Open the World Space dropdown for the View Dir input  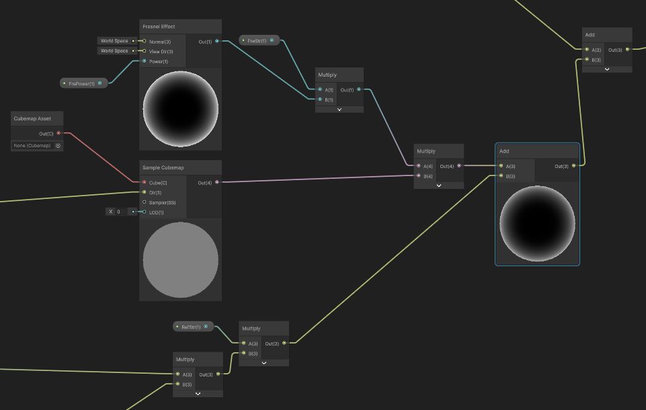[x=116, y=51]
